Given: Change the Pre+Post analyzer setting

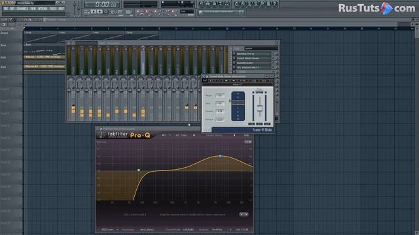Looking at the screenshot, I should tap(217, 229).
